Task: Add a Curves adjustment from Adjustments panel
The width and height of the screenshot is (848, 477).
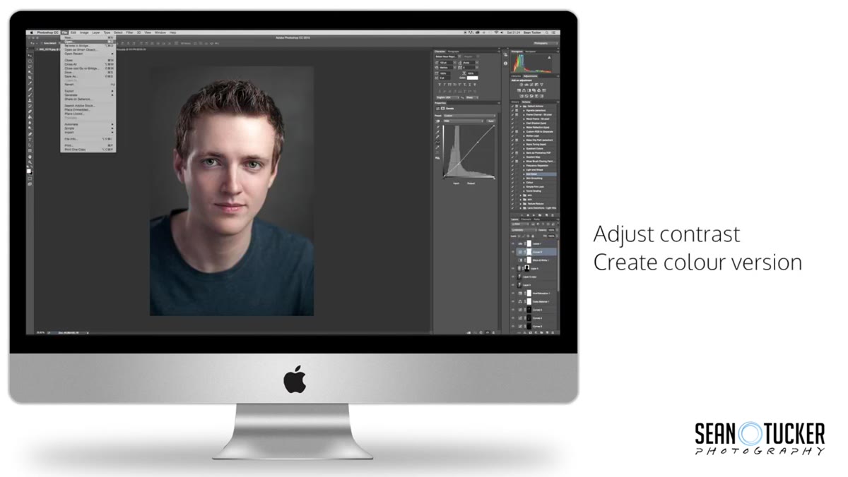Action: pos(531,85)
